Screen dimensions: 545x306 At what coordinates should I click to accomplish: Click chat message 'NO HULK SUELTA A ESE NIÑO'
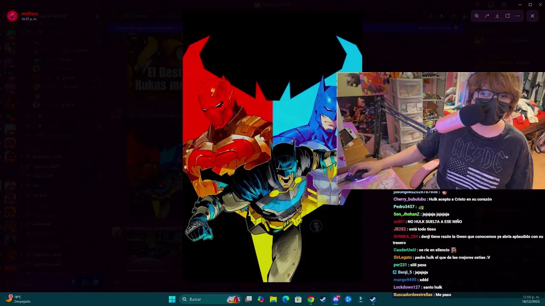(435, 222)
